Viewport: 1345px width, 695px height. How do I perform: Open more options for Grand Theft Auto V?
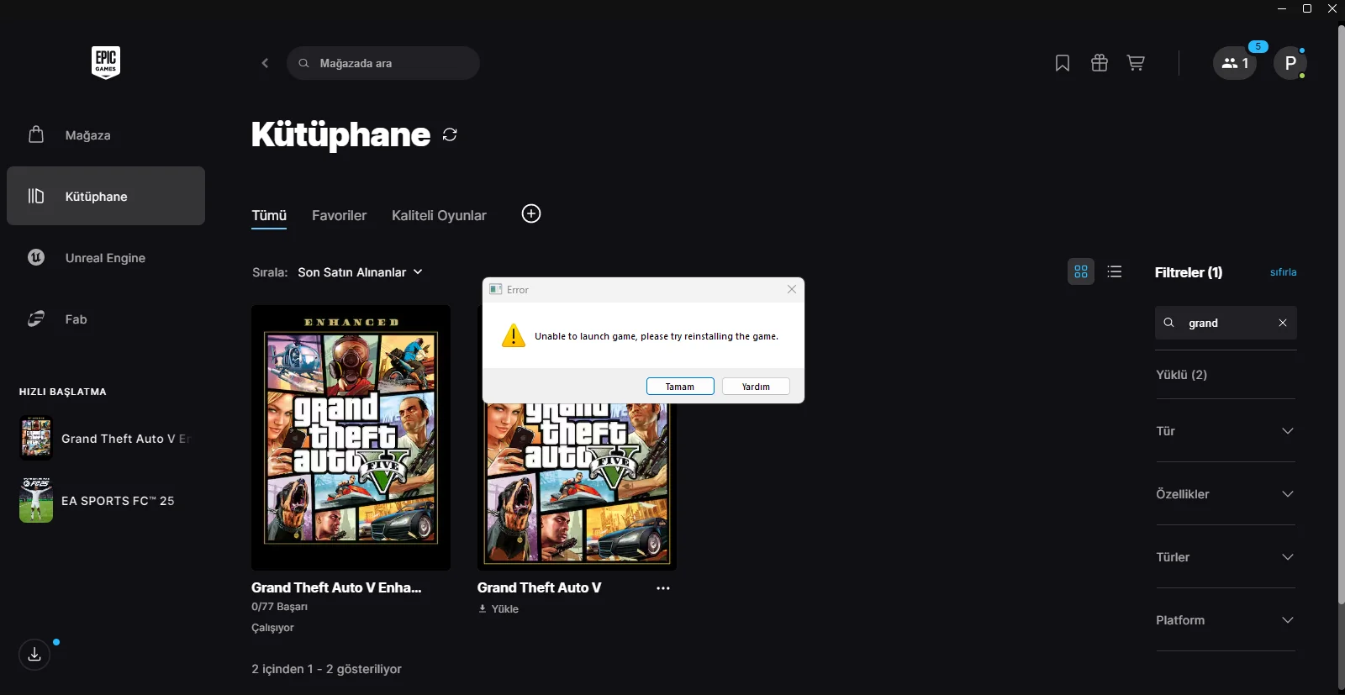click(663, 588)
